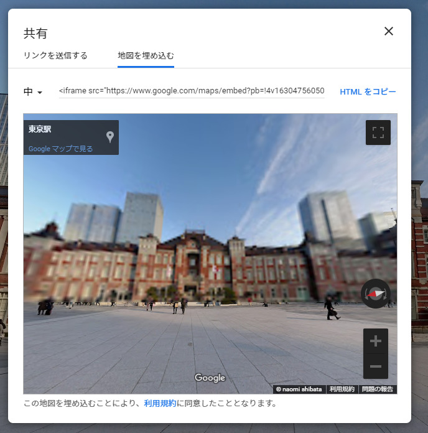Click the compass to reset orientation
The image size is (428, 433).
tap(376, 294)
